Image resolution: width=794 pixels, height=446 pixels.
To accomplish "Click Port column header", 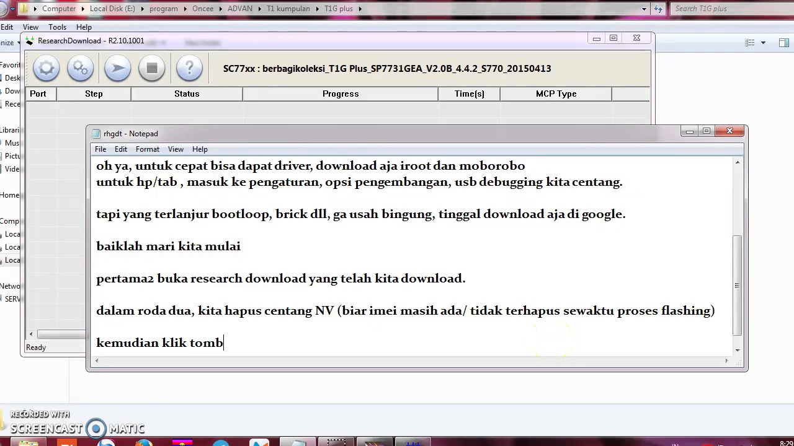I will coord(41,94).
